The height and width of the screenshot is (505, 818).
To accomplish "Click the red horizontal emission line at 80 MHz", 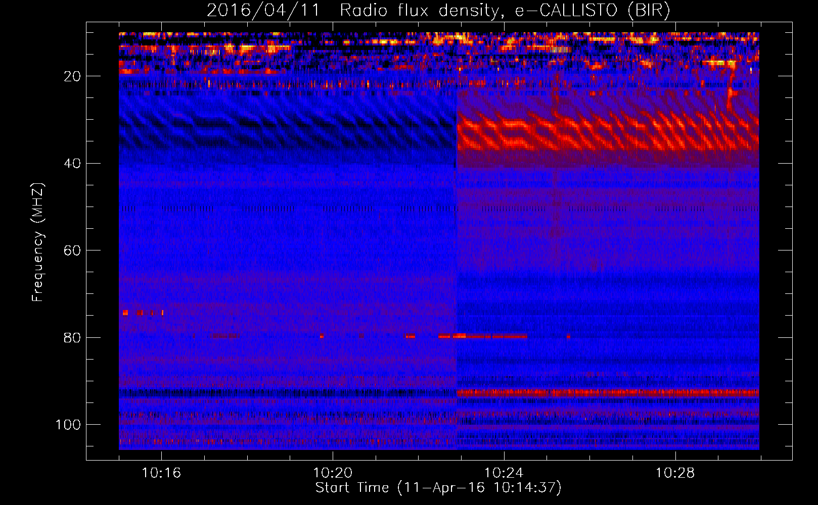I will [x=483, y=336].
